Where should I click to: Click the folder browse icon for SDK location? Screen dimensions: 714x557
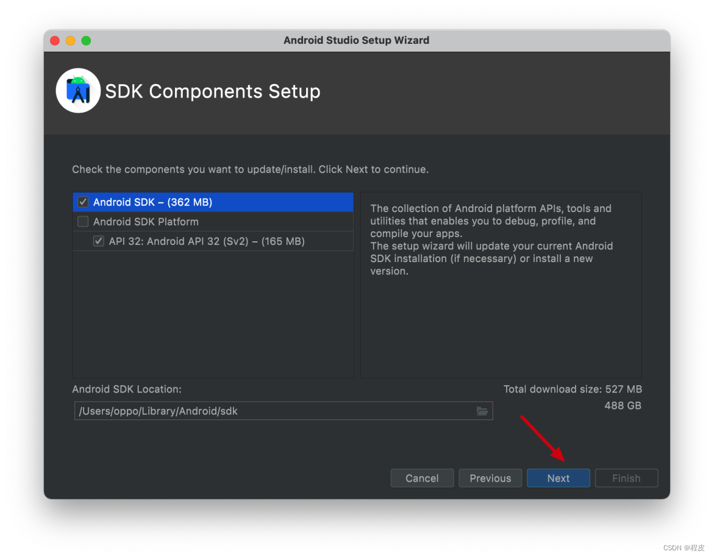(x=483, y=411)
